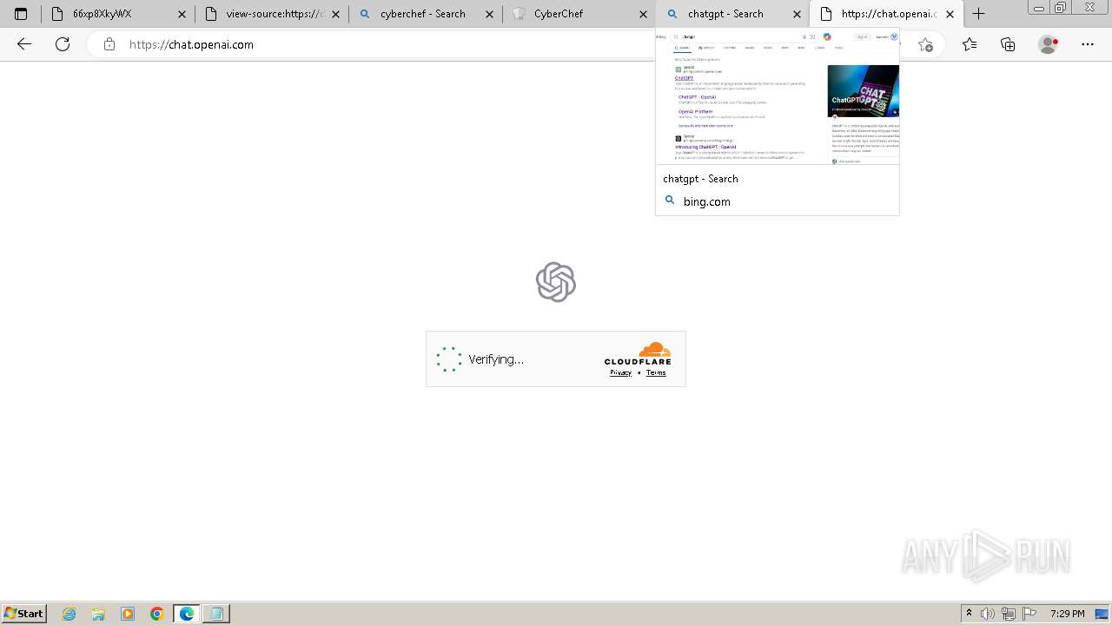Open the volume control tray icon

coord(988,614)
